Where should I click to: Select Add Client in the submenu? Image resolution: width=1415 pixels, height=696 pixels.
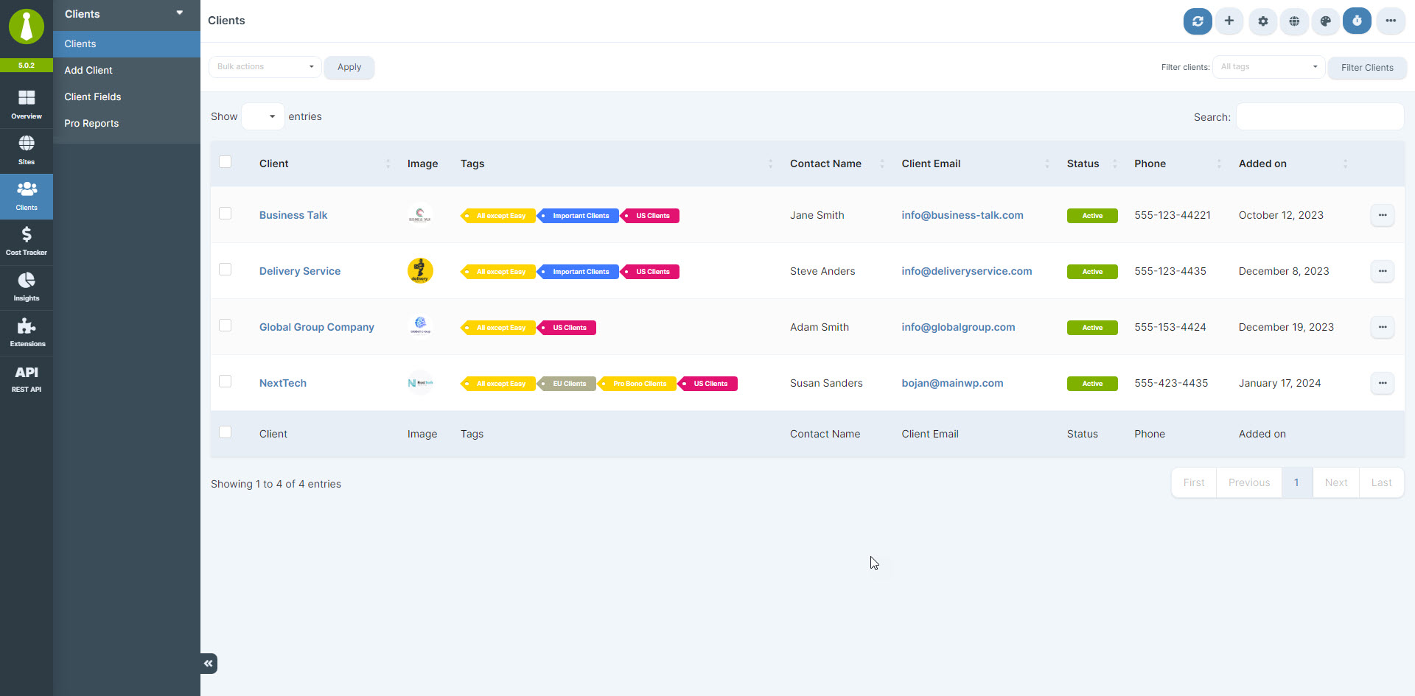click(x=88, y=70)
